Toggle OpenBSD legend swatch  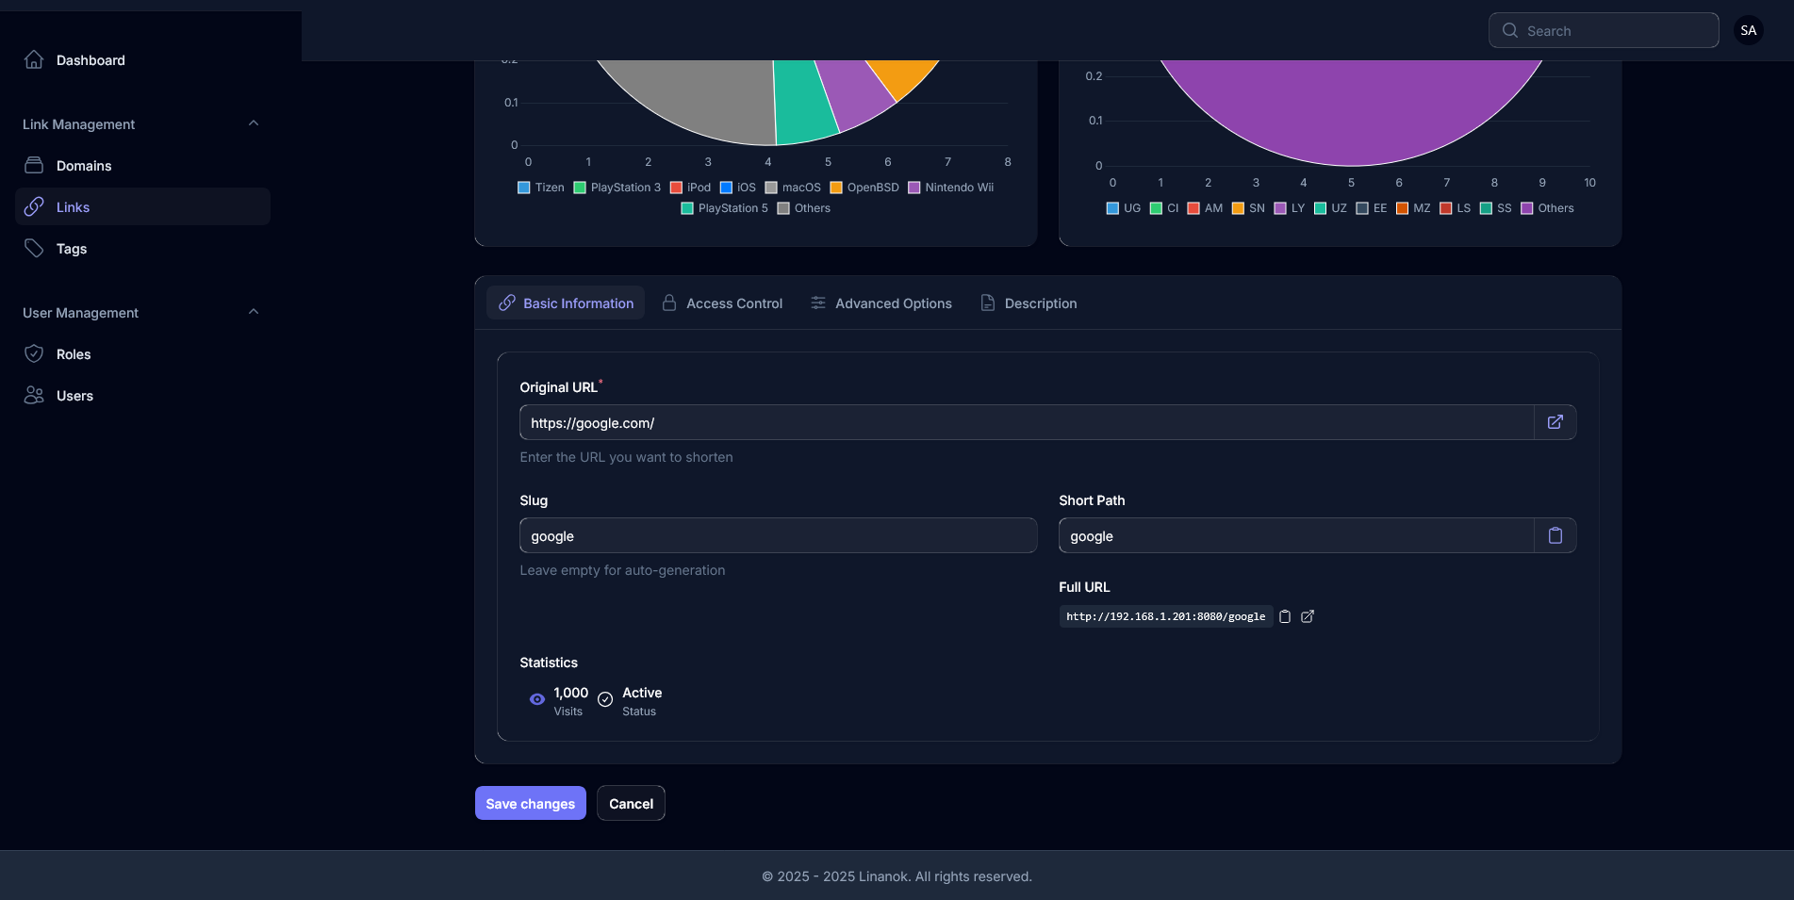(x=836, y=188)
